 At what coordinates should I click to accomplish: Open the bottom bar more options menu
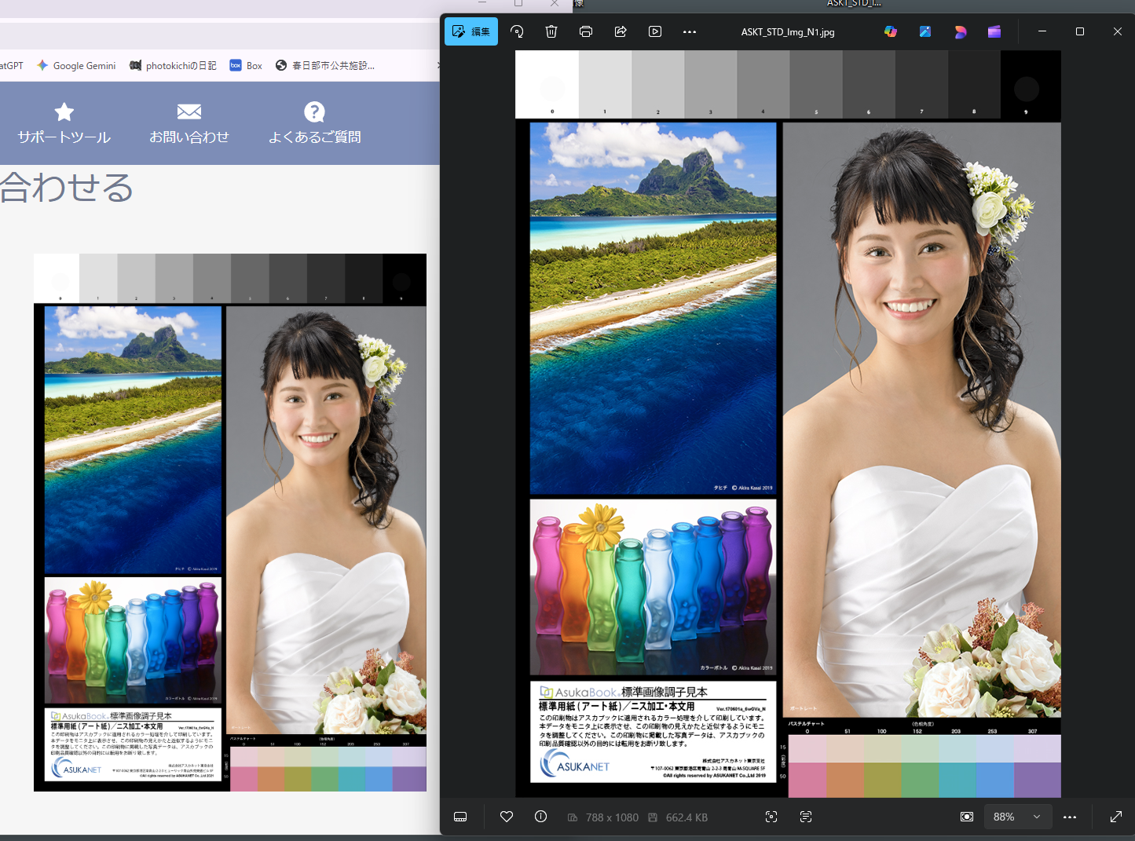[1070, 817]
